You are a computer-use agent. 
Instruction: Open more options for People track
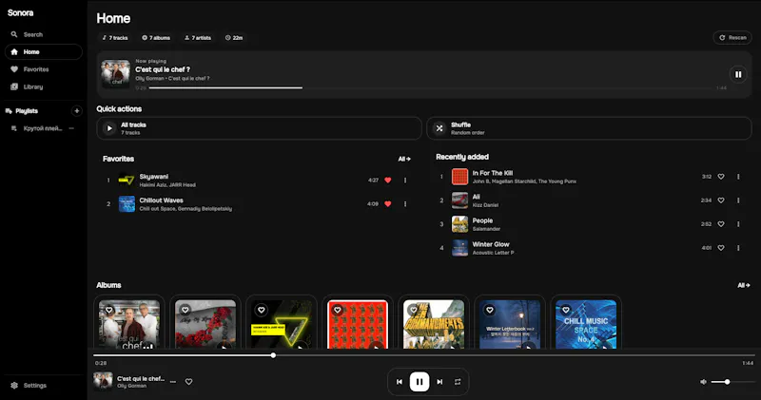(x=738, y=224)
